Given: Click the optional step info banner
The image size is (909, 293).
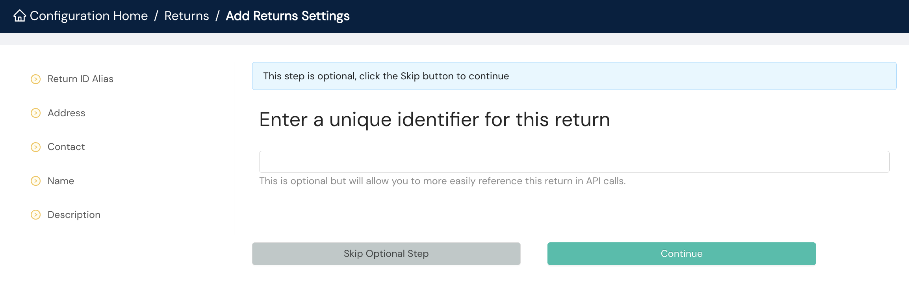Looking at the screenshot, I should (574, 76).
